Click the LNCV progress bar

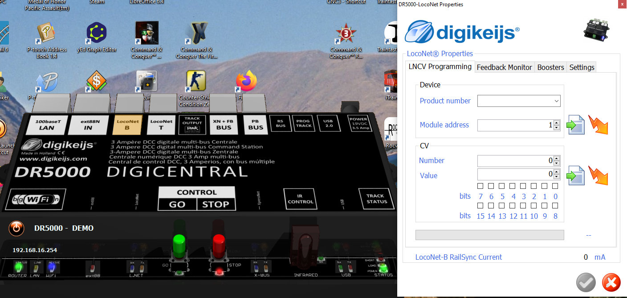[x=489, y=235]
